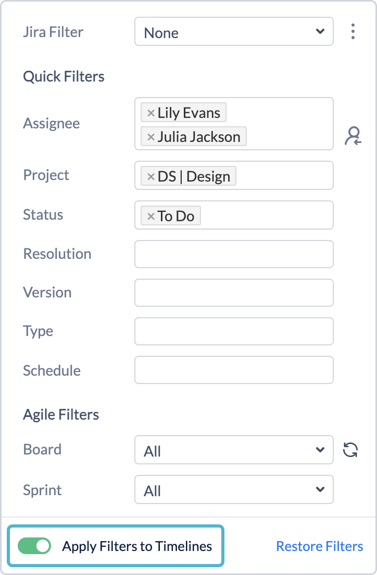Remove the To Do status tag
This screenshot has width=377, height=575.
150,216
